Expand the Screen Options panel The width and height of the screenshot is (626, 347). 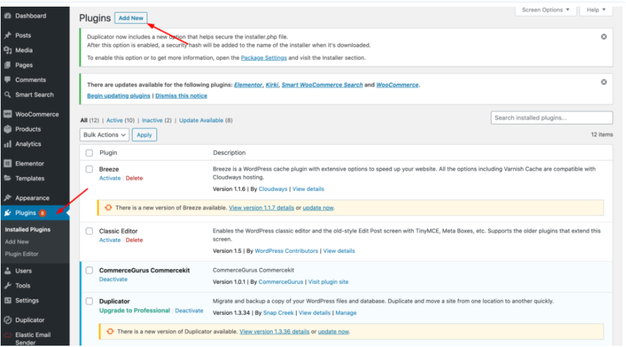pyautogui.click(x=546, y=10)
